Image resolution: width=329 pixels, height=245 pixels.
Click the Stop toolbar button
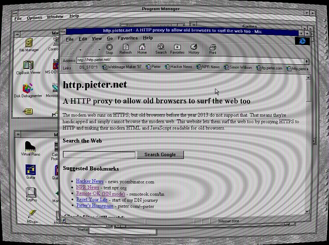click(109, 49)
